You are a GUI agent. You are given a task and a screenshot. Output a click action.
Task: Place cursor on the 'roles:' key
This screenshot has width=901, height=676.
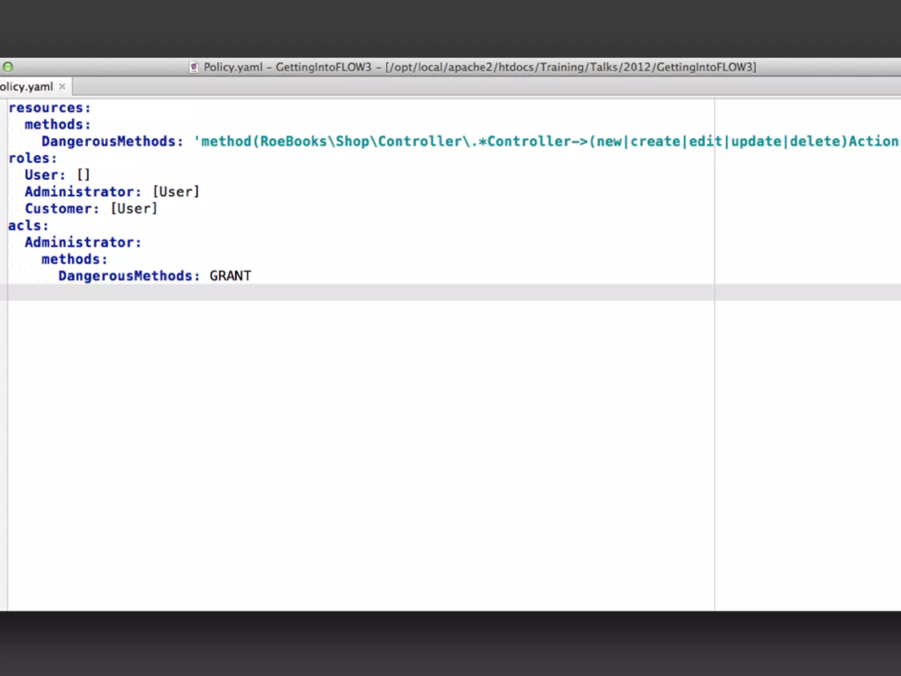[33, 158]
